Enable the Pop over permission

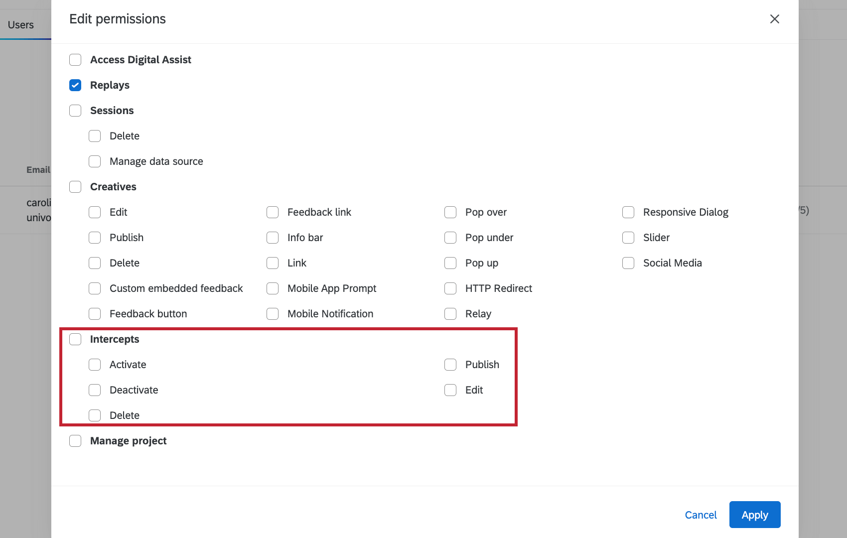pos(450,212)
